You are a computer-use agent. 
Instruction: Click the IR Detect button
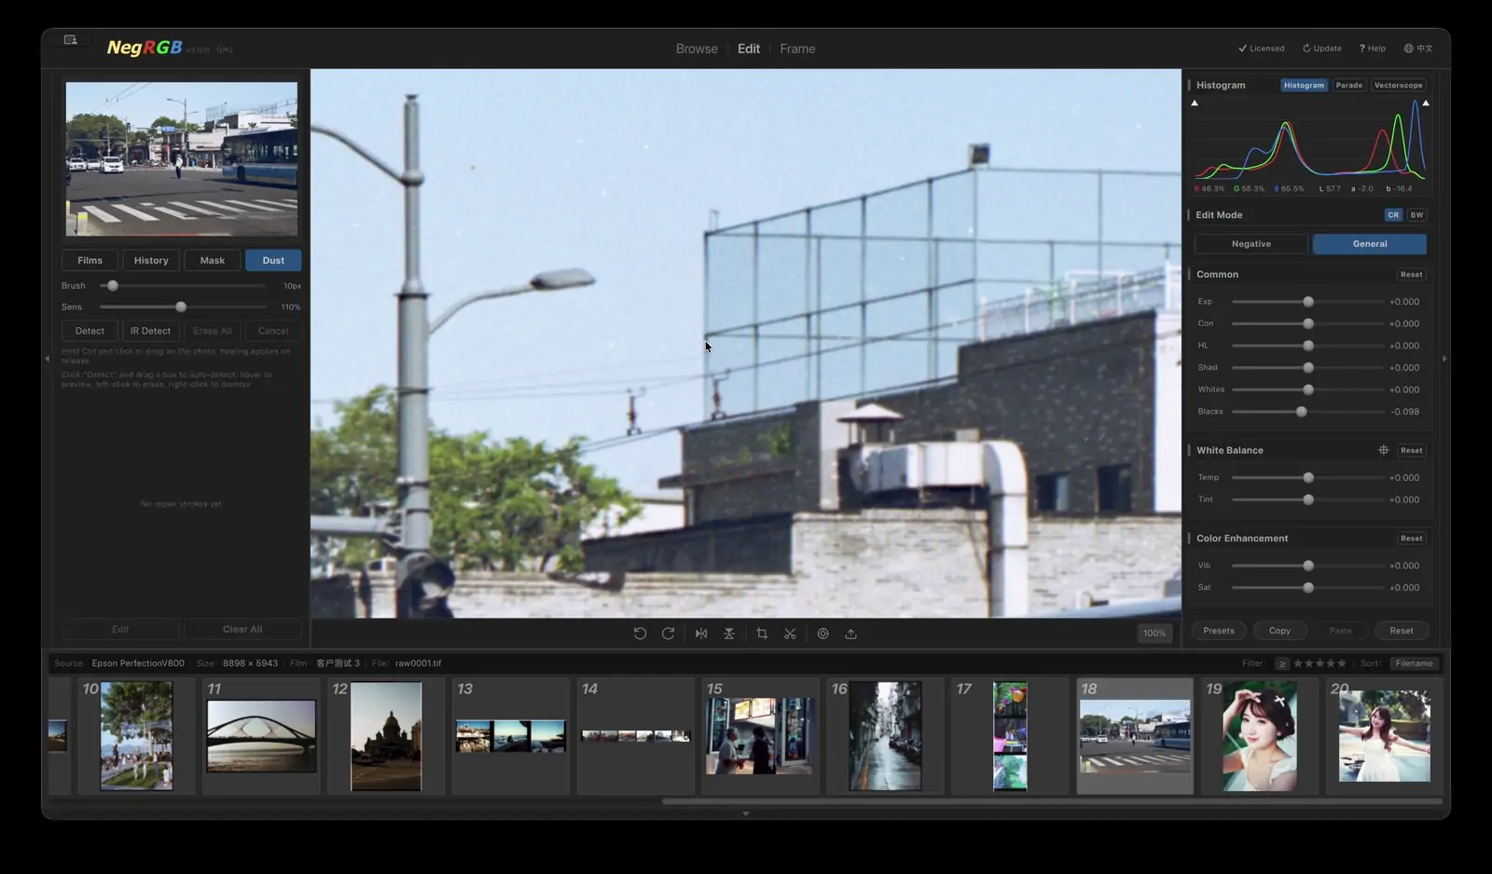(x=150, y=331)
